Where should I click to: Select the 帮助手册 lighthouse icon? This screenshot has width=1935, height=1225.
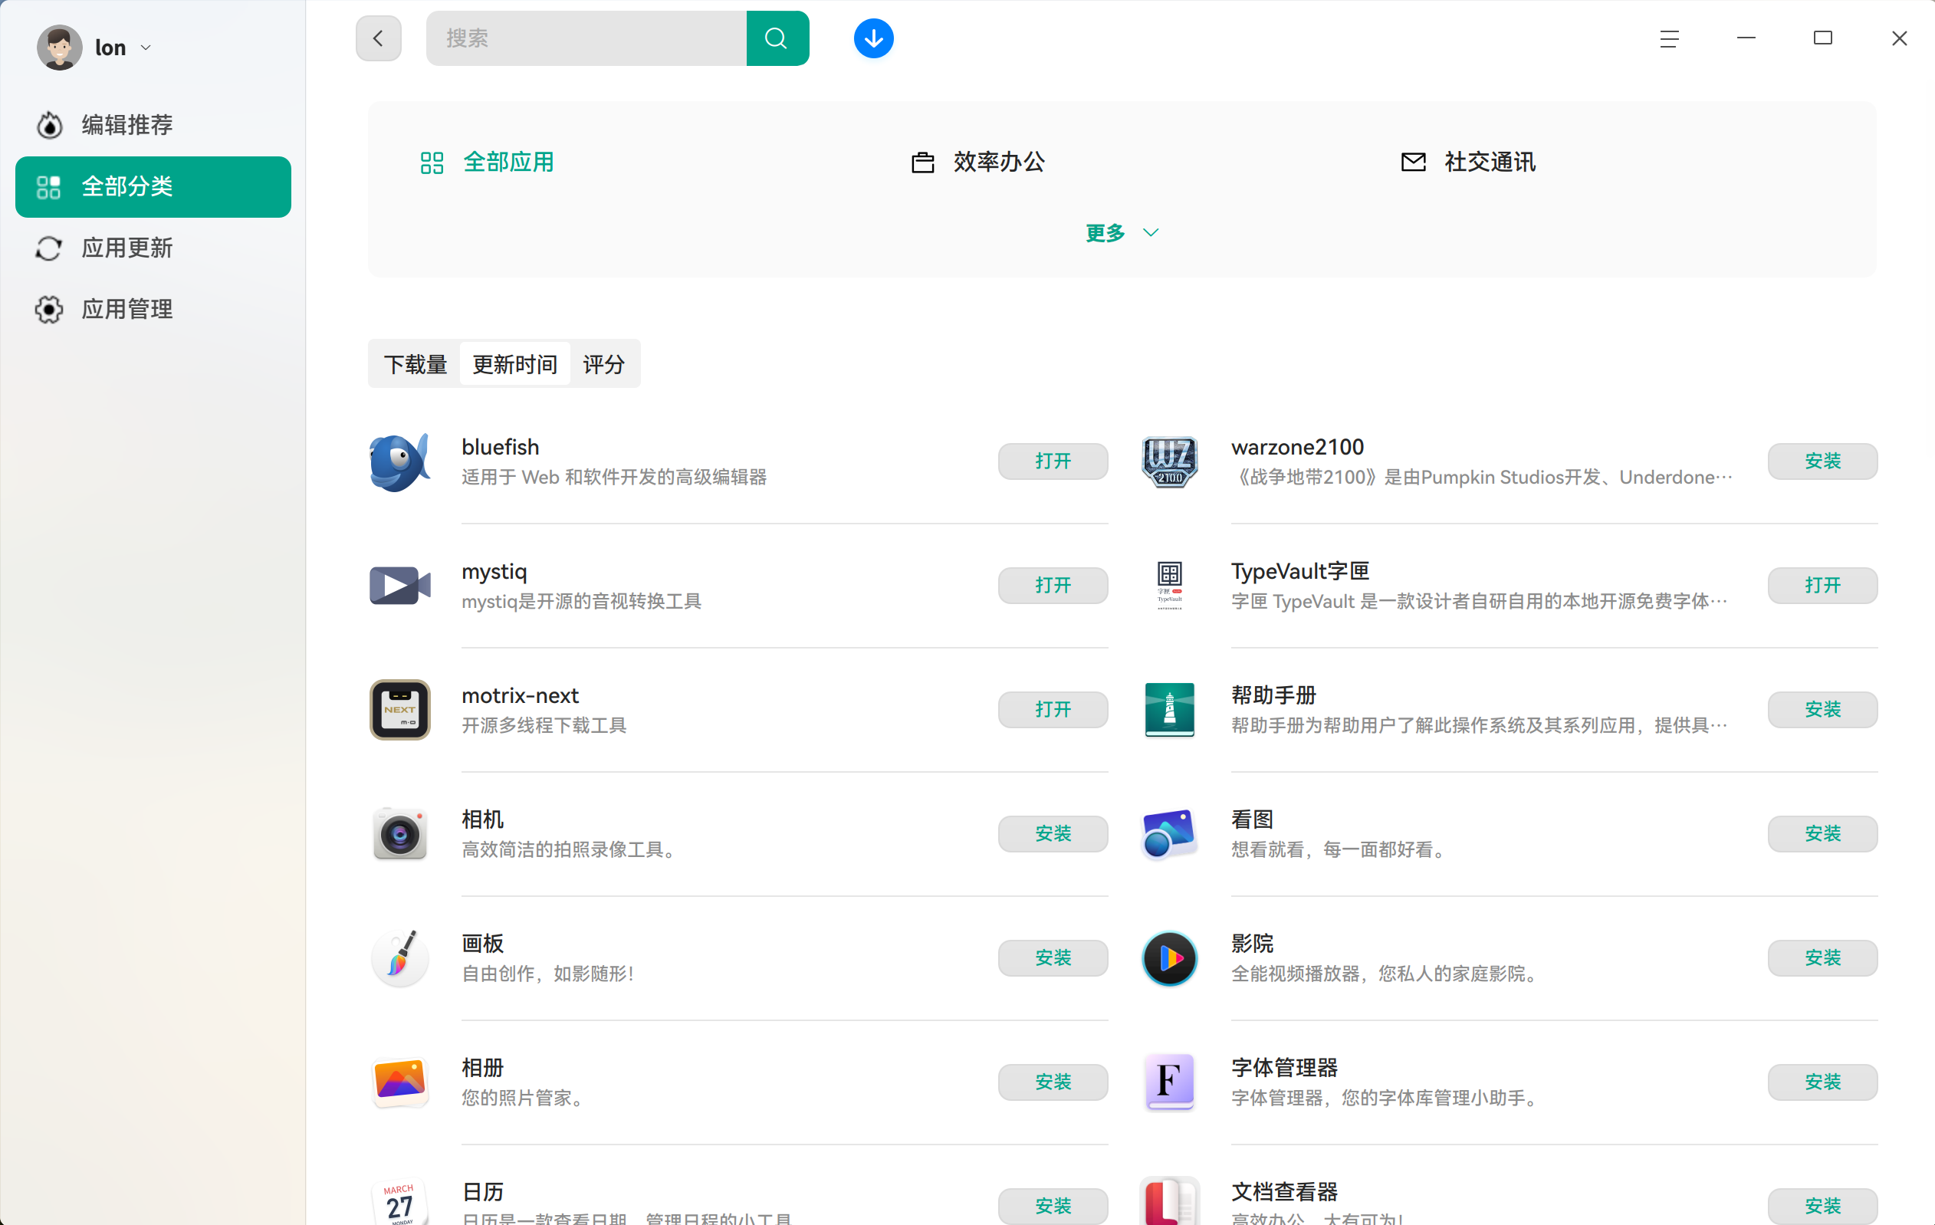[x=1169, y=709]
